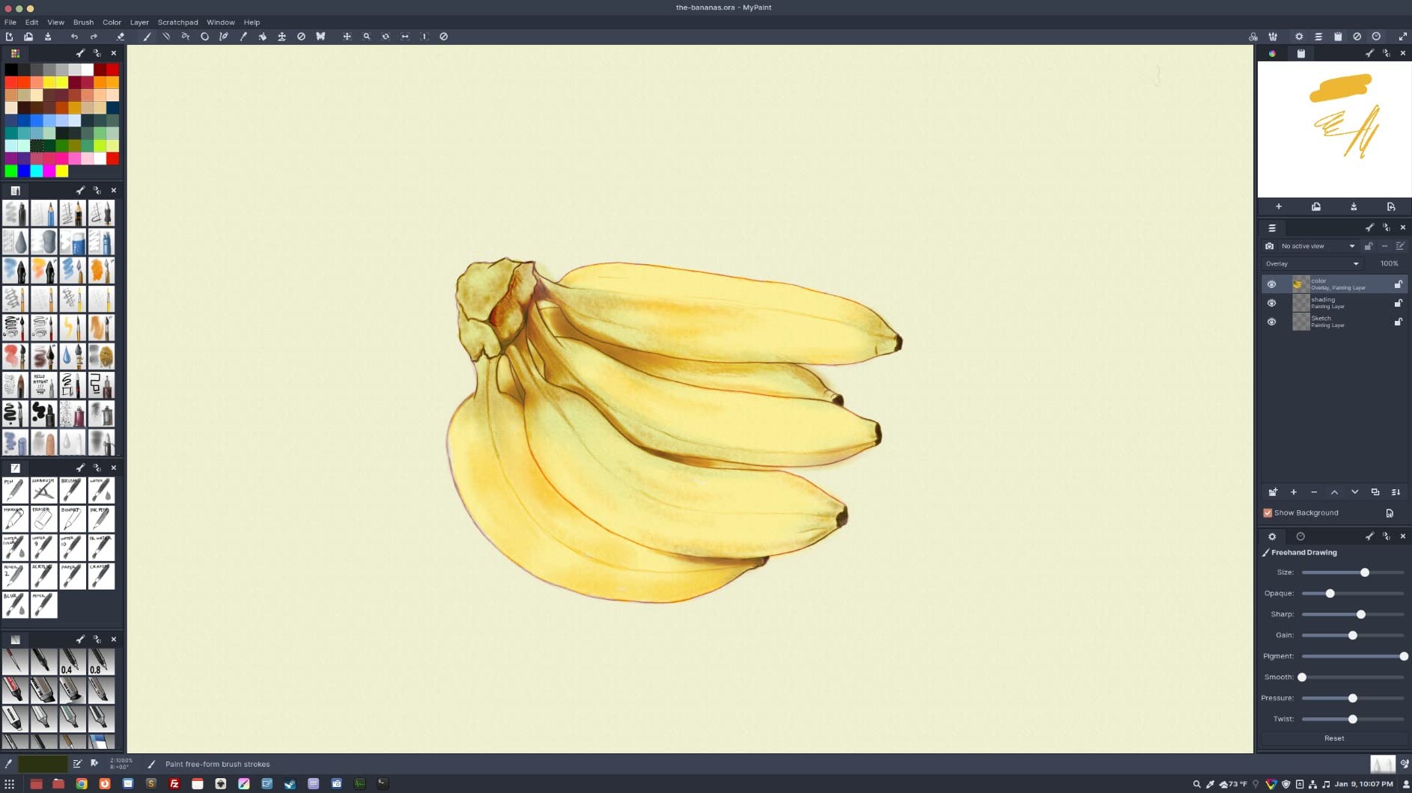Add a new layer group

(1273, 492)
